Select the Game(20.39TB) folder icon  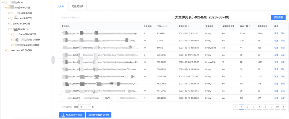pos(14,35)
